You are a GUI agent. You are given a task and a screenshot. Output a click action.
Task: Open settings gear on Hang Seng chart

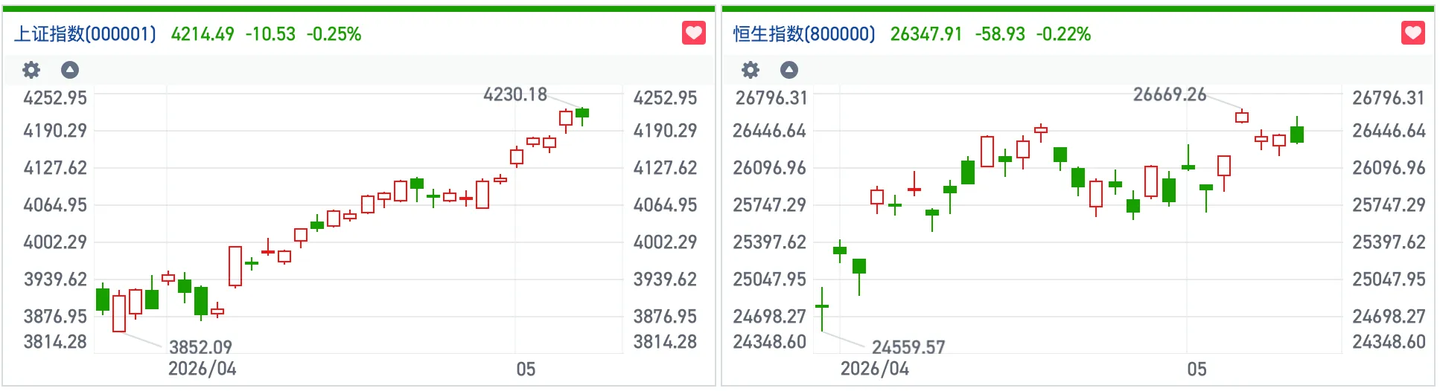751,70
